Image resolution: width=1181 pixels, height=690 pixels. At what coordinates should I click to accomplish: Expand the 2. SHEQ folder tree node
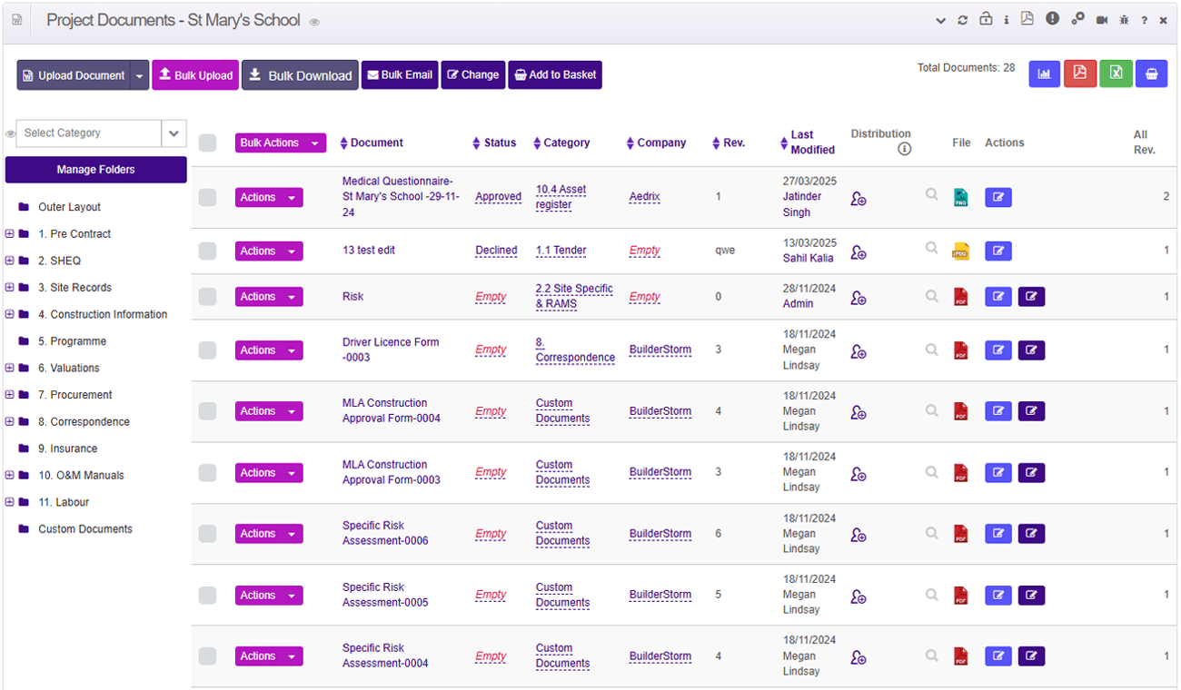pos(10,261)
